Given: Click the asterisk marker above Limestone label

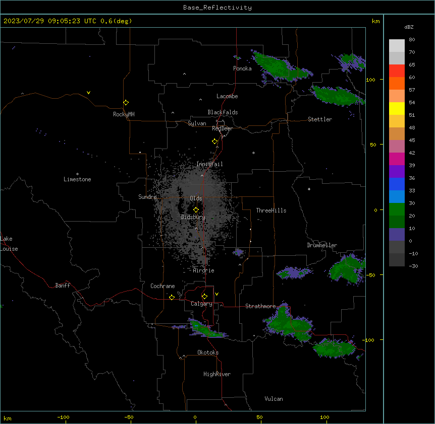Looking at the screenshot, I should click(x=77, y=174).
